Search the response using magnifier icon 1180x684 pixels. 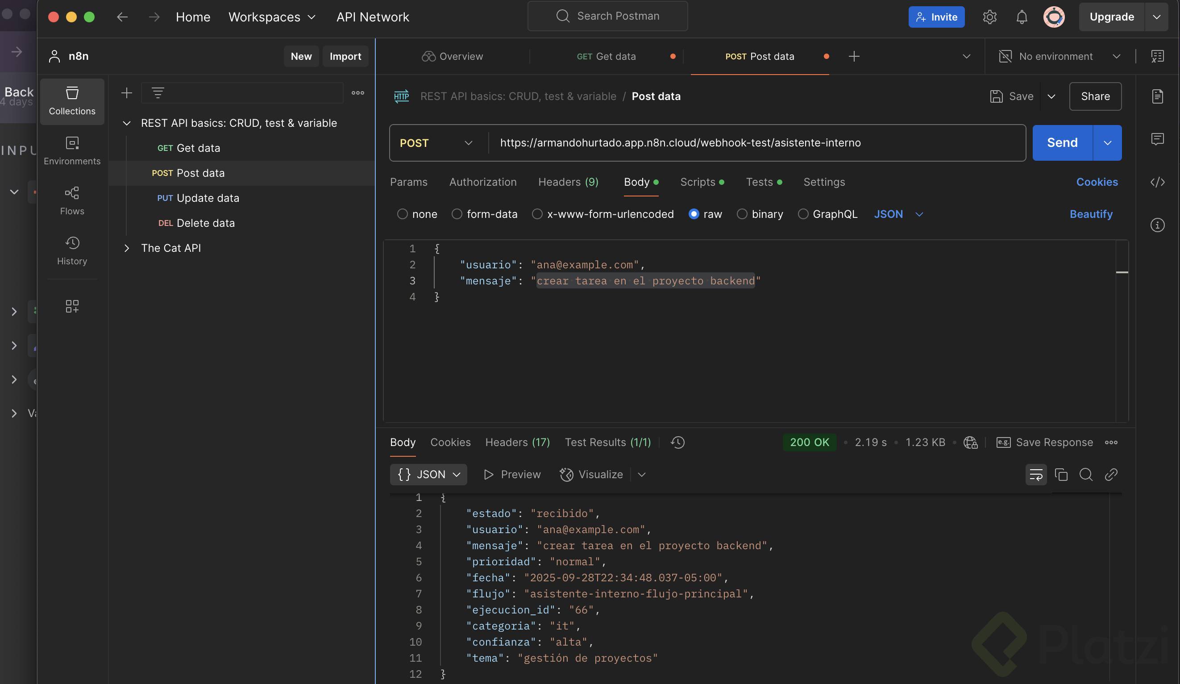point(1085,475)
